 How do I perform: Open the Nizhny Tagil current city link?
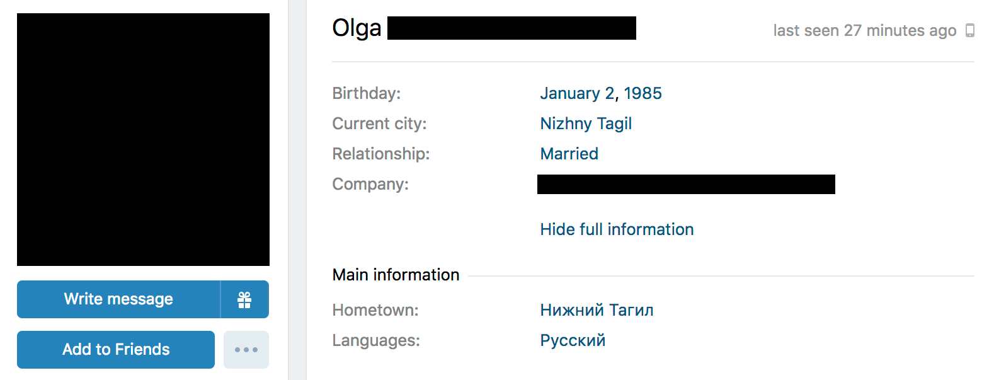[586, 124]
